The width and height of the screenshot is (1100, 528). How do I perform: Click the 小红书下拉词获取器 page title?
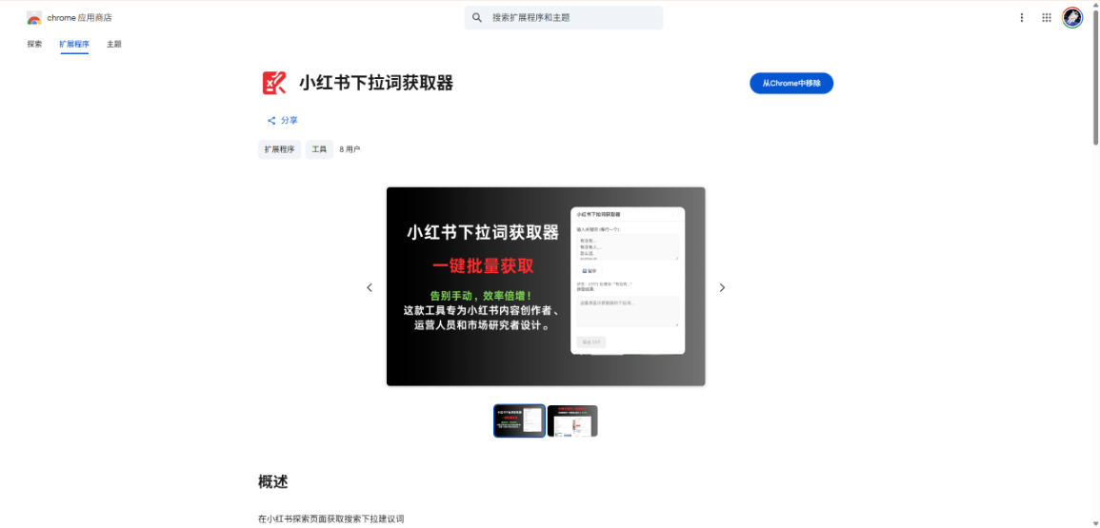point(376,83)
